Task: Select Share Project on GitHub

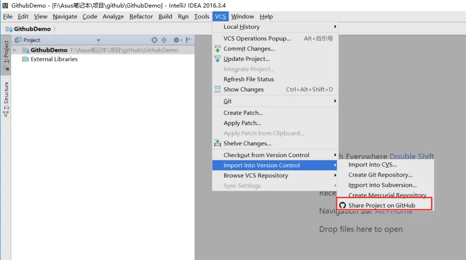Action: point(385,205)
